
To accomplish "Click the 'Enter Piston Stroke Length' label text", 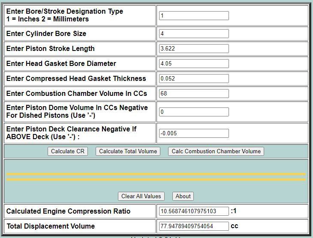I will 50,48.
